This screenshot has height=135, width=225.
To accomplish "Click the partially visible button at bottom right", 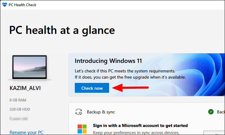I will click(214, 133).
